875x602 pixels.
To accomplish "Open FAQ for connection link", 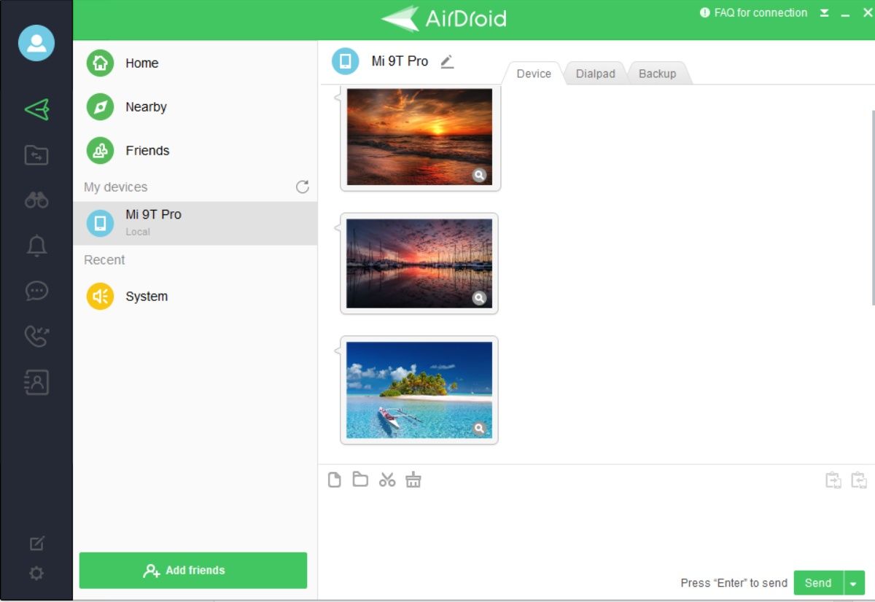I will pyautogui.click(x=761, y=12).
